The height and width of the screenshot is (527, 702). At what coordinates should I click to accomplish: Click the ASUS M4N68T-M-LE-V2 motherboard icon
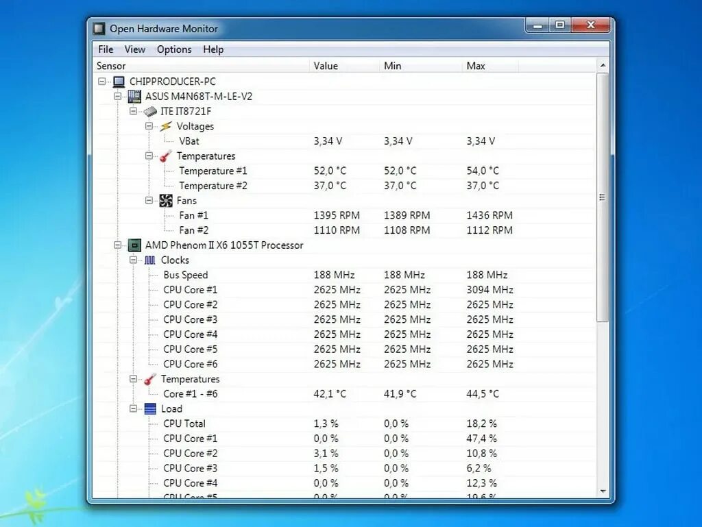(x=134, y=96)
